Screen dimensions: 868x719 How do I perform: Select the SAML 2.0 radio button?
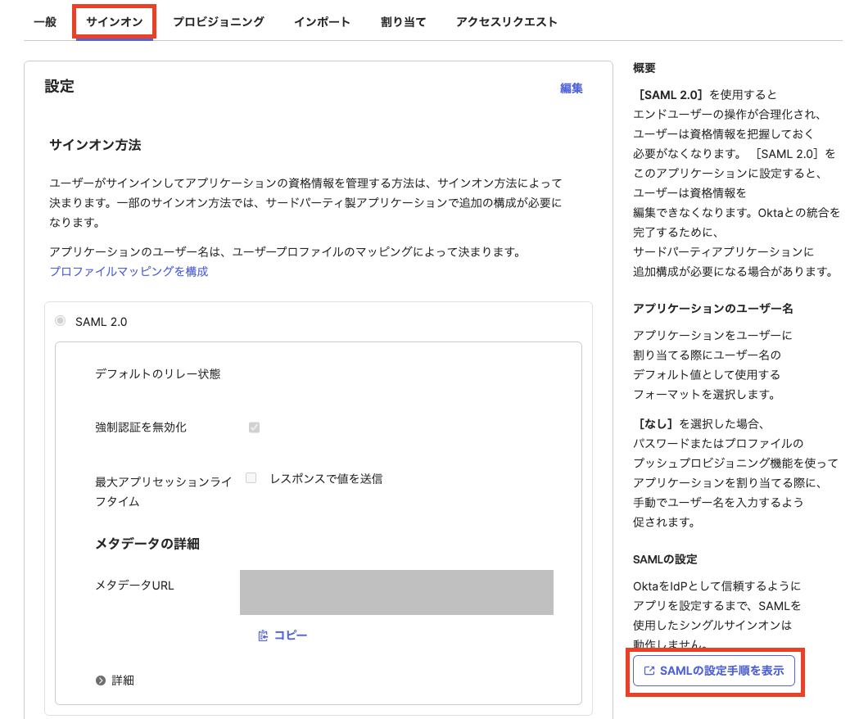[x=61, y=321]
